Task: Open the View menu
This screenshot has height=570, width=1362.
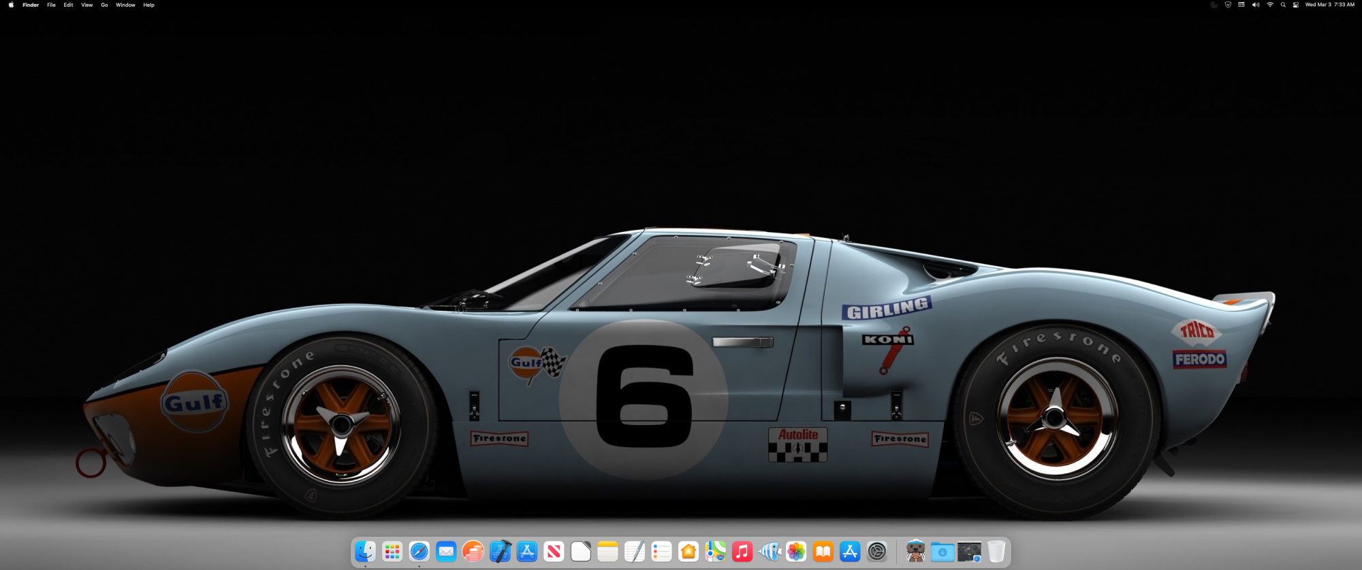Action: tap(87, 5)
